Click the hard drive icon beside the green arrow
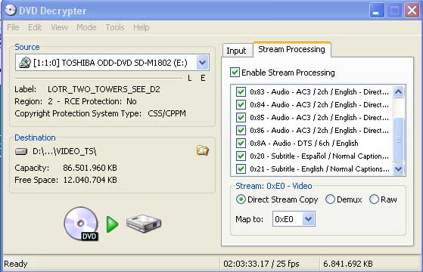 [144, 223]
